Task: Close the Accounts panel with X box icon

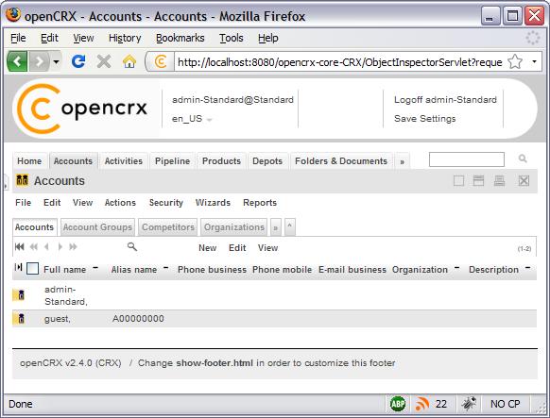Action: (524, 181)
